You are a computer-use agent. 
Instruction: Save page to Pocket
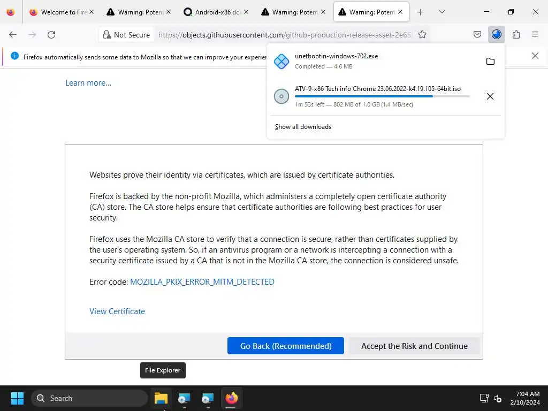(x=477, y=34)
